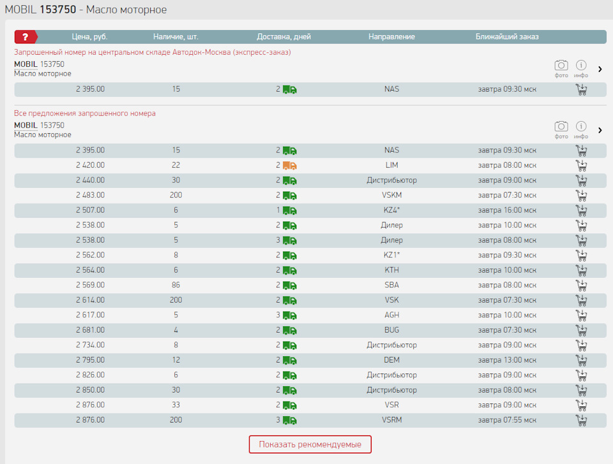Open photo icon in all-offers section
The width and height of the screenshot is (613, 464).
(x=561, y=128)
